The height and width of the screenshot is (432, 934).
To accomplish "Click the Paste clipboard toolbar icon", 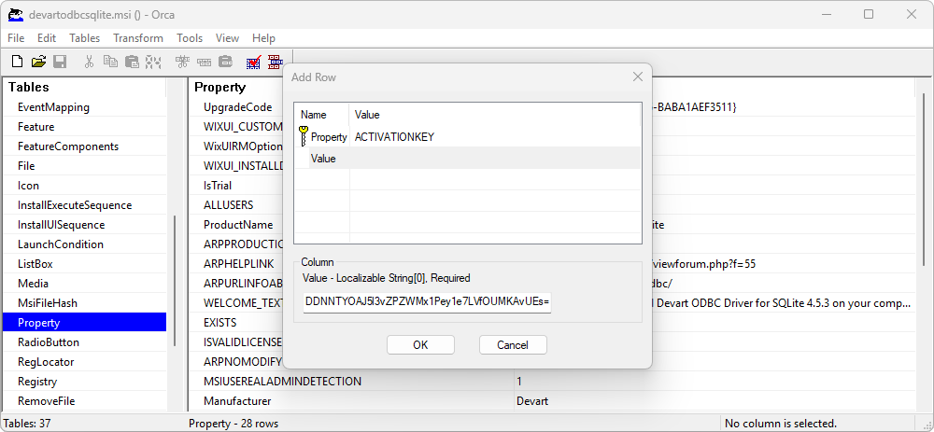I will 132,62.
